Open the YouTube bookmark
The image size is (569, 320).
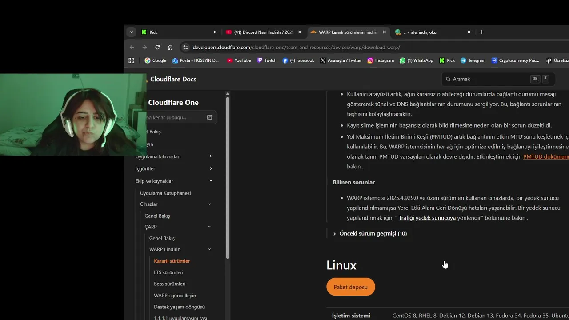[239, 60]
